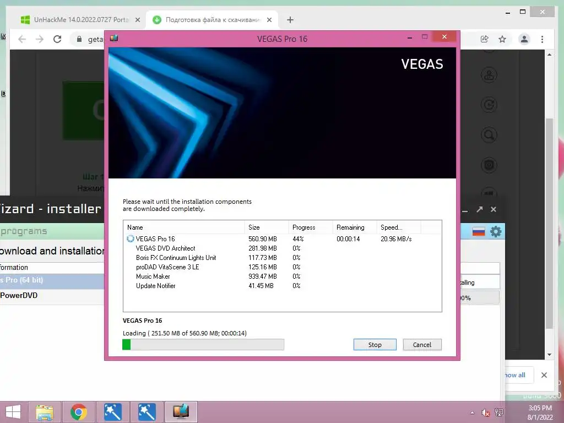Open the VEGAS installer taskbar icon

coord(181,412)
